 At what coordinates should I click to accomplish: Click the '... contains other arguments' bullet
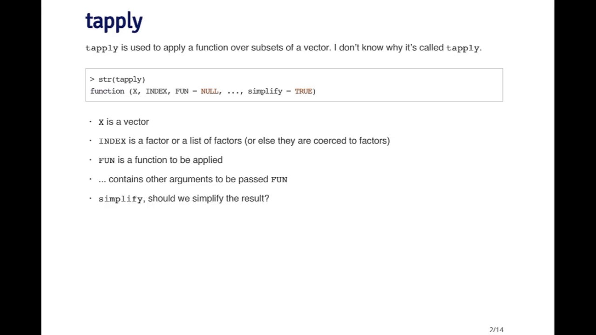tap(193, 179)
